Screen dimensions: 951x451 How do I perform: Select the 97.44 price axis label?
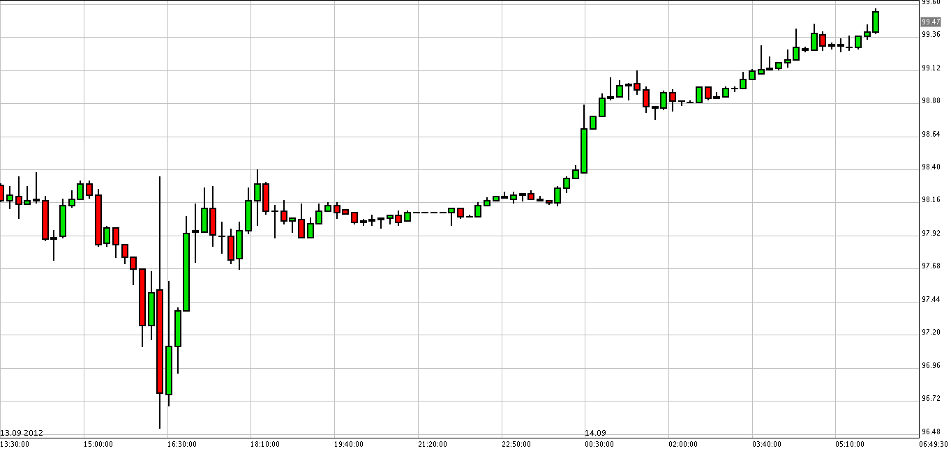click(931, 299)
